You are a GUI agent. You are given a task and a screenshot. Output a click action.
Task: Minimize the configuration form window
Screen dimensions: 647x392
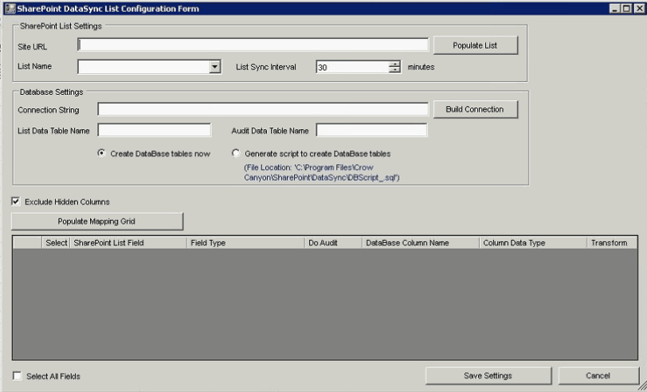tap(615, 8)
